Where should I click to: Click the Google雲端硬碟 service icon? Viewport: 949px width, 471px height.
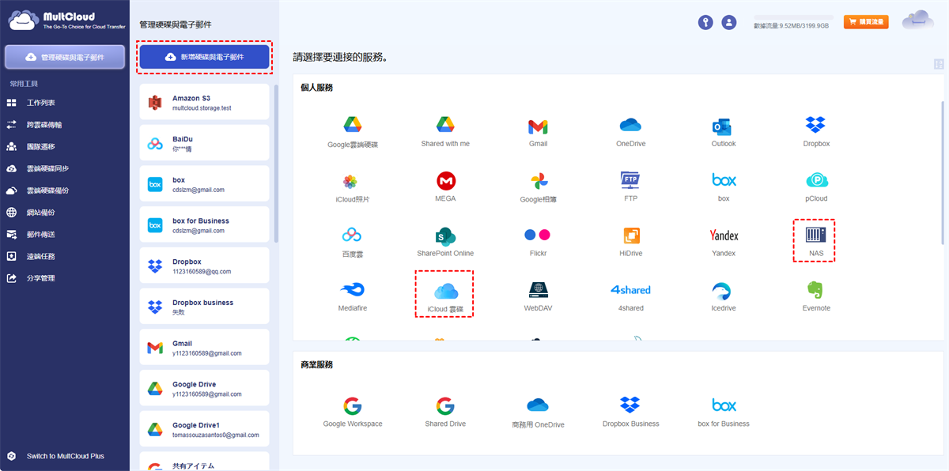[x=353, y=125]
